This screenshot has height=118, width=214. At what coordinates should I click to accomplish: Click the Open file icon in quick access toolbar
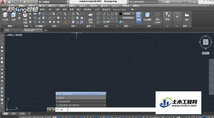(x=13, y=2)
